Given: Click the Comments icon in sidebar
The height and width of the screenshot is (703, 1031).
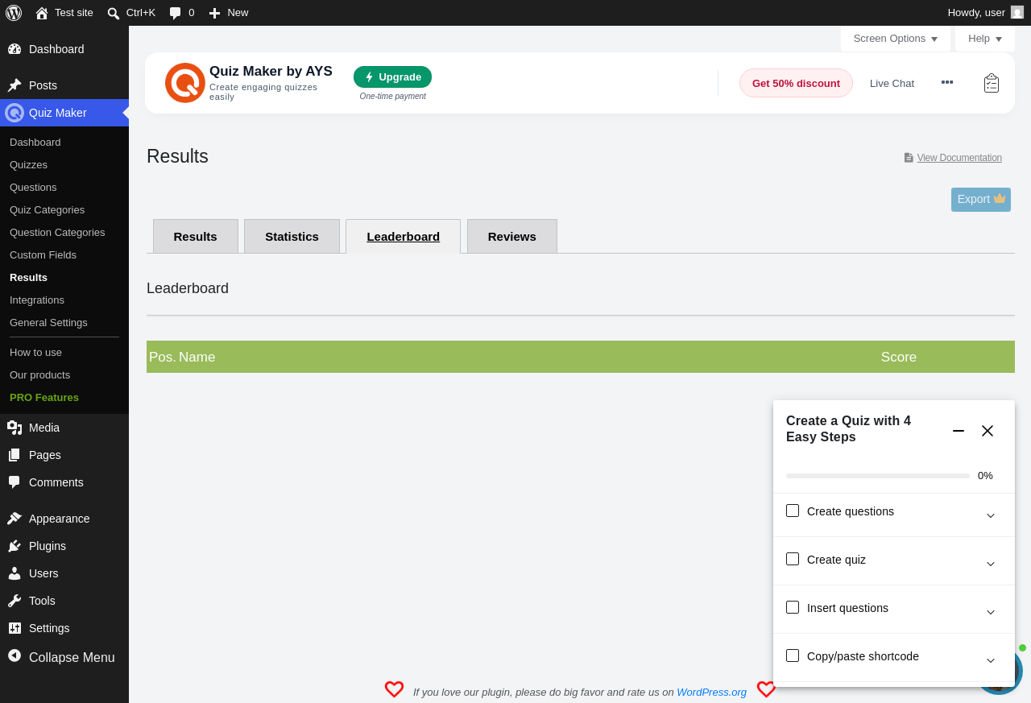Looking at the screenshot, I should point(14,482).
